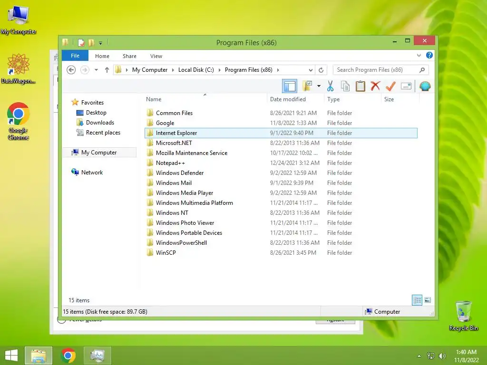Click the orange checkmark Properties icon
487x365 pixels.
[390, 86]
